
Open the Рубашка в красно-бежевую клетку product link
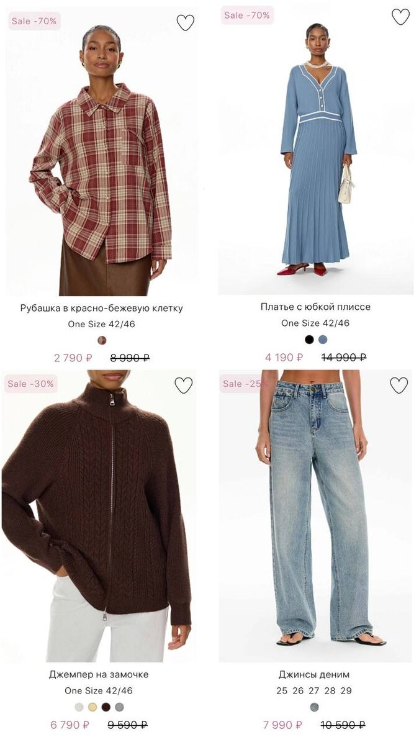102,308
